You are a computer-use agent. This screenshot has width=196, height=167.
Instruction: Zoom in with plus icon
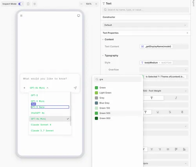pos(96,4)
